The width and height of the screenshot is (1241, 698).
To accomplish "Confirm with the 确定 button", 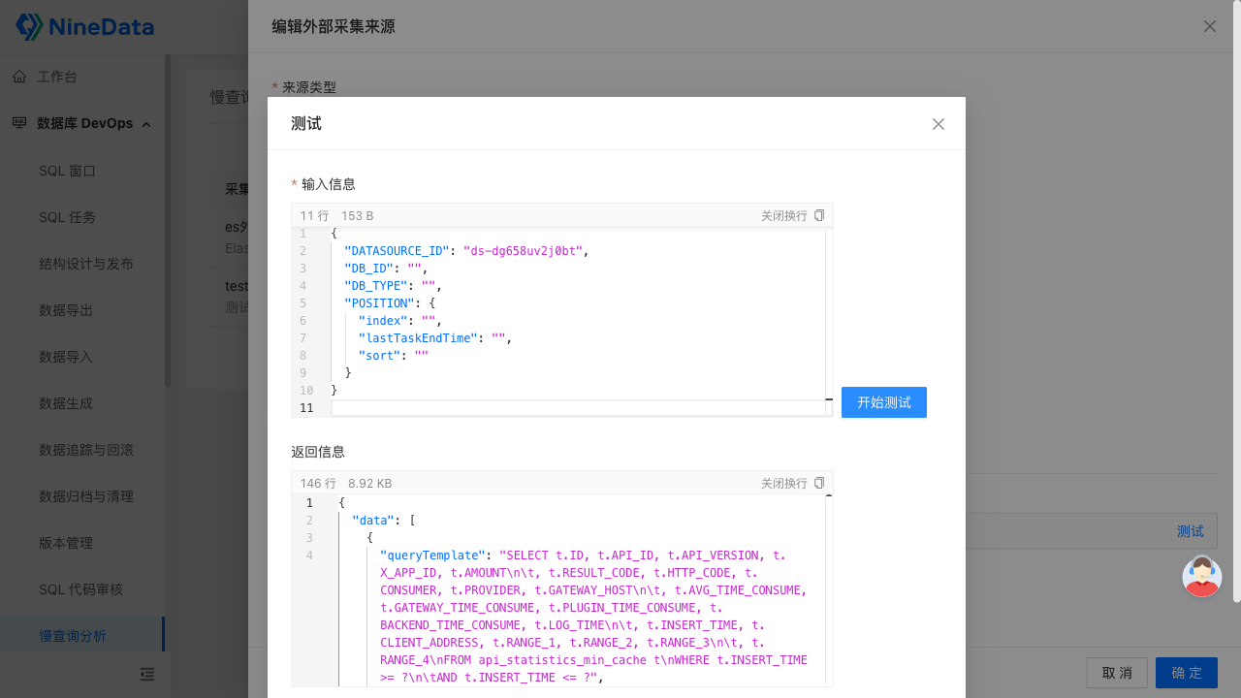I will click(x=1186, y=672).
